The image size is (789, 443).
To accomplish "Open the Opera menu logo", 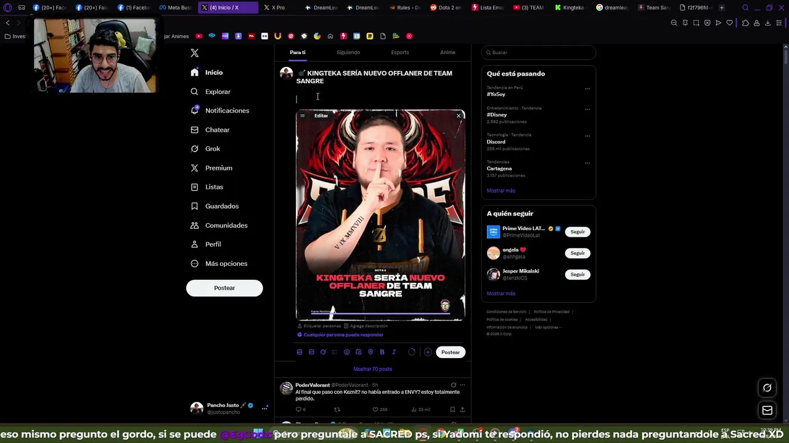I will point(7,7).
